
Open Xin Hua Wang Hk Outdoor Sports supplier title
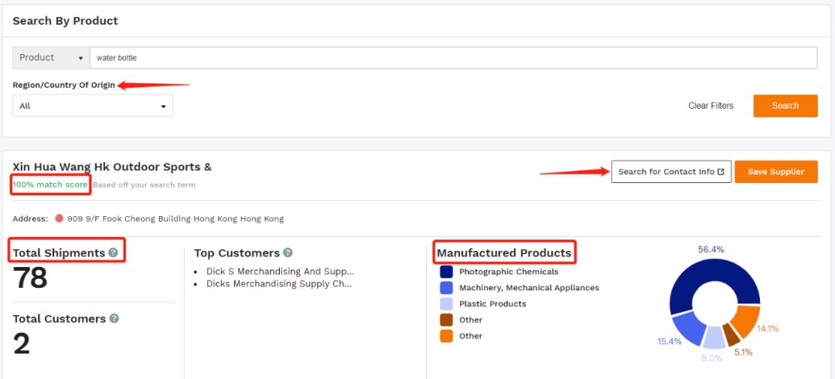[x=112, y=167]
